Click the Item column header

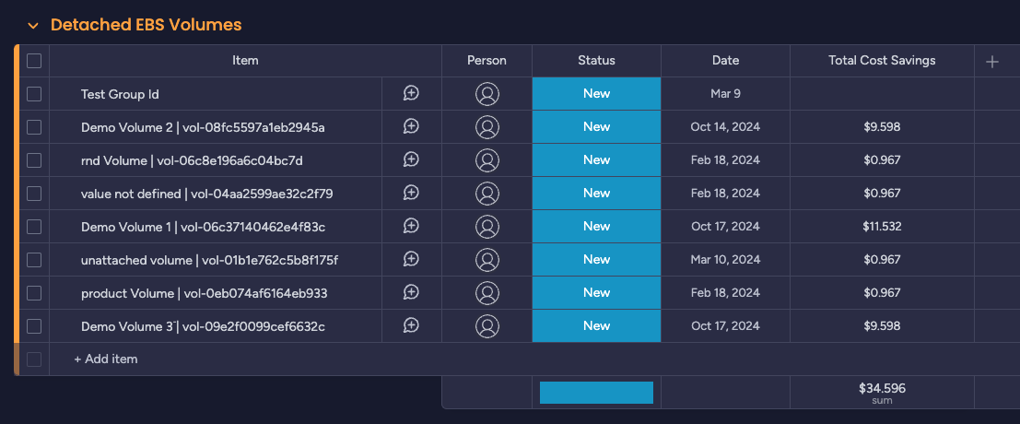pos(245,61)
